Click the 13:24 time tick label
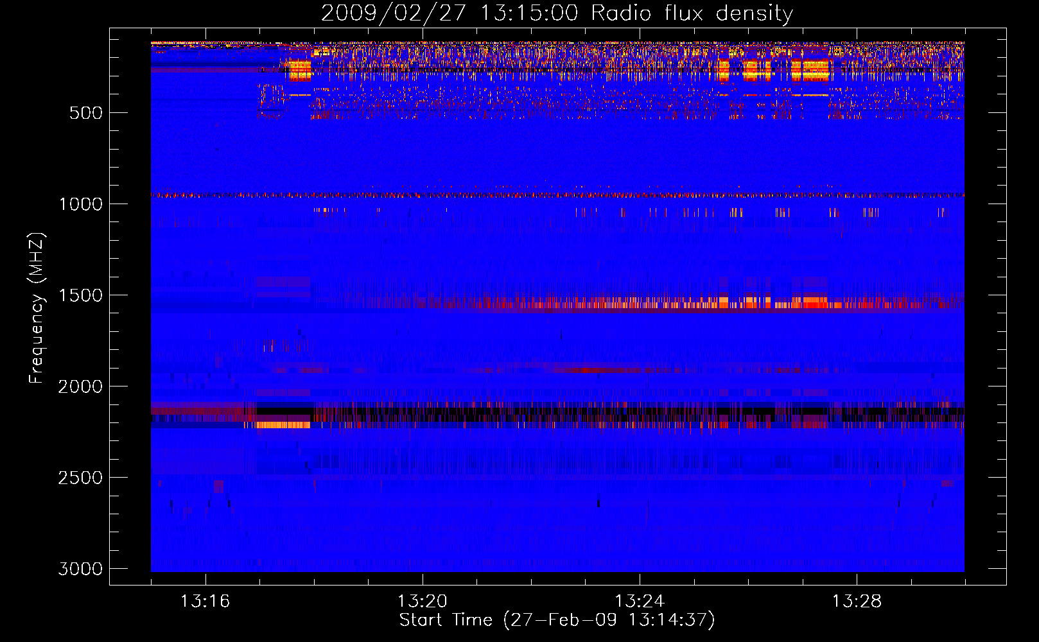 pyautogui.click(x=640, y=602)
